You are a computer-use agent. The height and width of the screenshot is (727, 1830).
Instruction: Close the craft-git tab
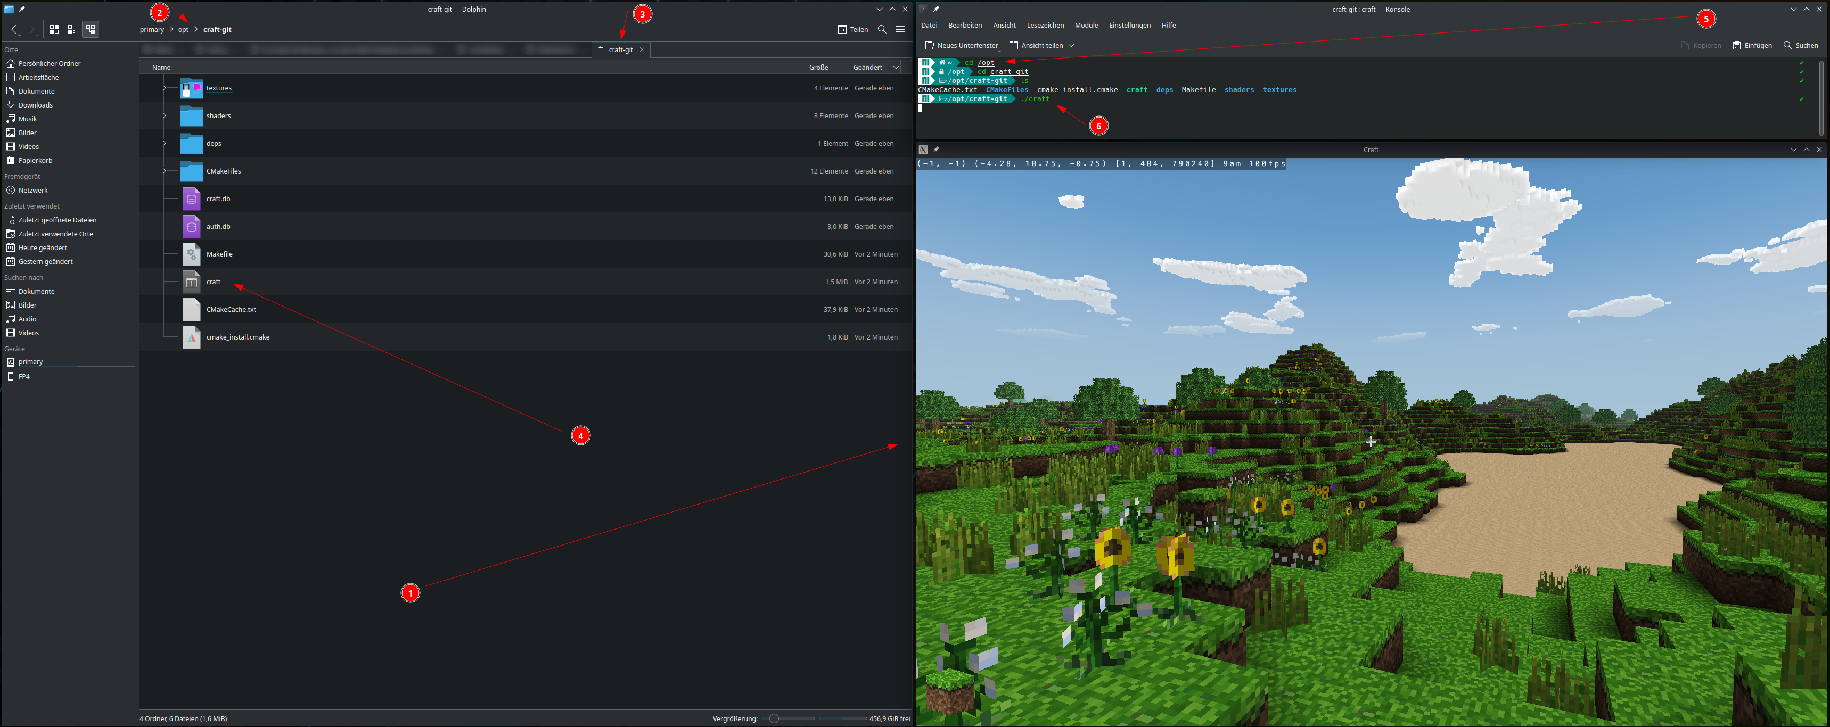[642, 49]
